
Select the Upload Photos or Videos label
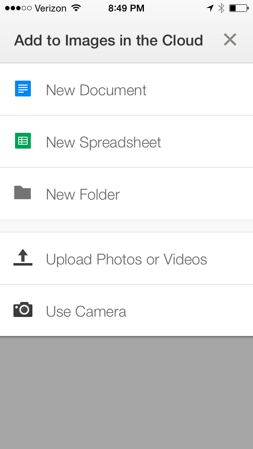click(x=126, y=259)
